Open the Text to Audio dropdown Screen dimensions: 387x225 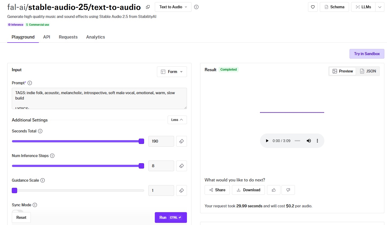click(173, 7)
